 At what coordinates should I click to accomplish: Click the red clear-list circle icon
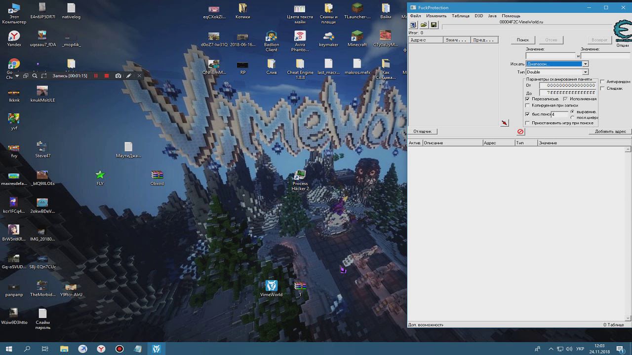point(520,132)
